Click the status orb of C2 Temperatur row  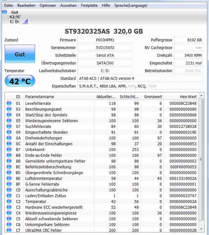coord(9,201)
